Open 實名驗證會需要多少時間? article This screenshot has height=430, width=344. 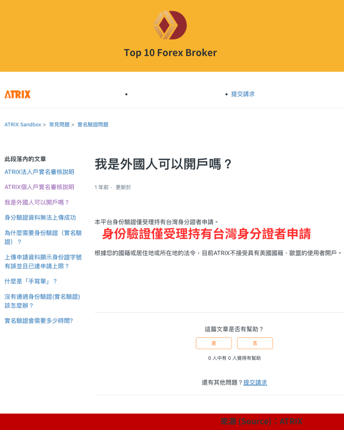coord(39,321)
